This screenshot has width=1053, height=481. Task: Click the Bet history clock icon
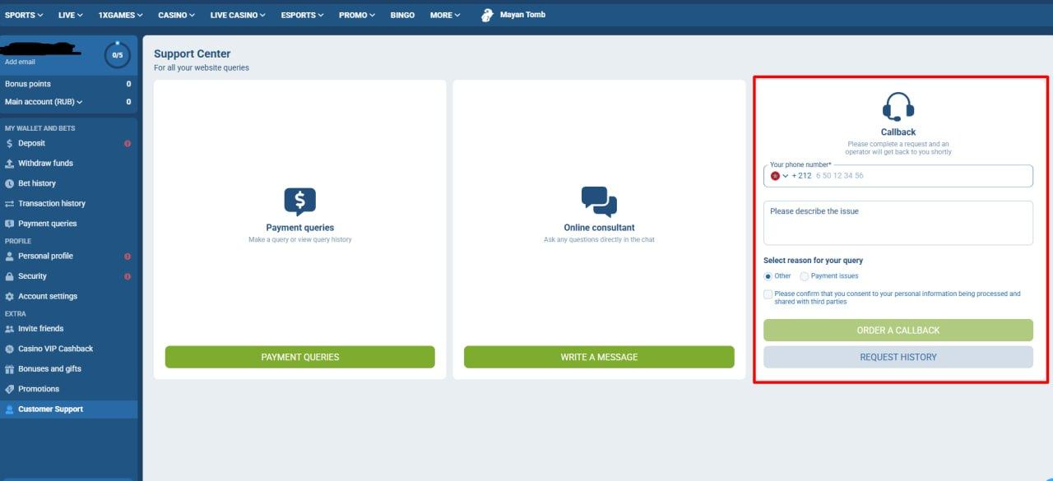tap(10, 183)
